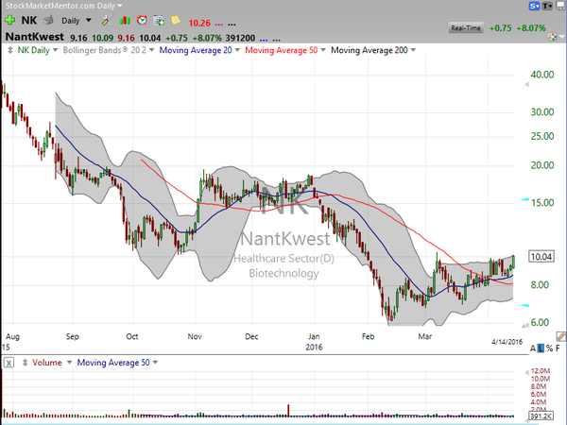Click the grey triangle marker near 6.00
Viewport: 567px width, 425px height.
pyautogui.click(x=524, y=326)
